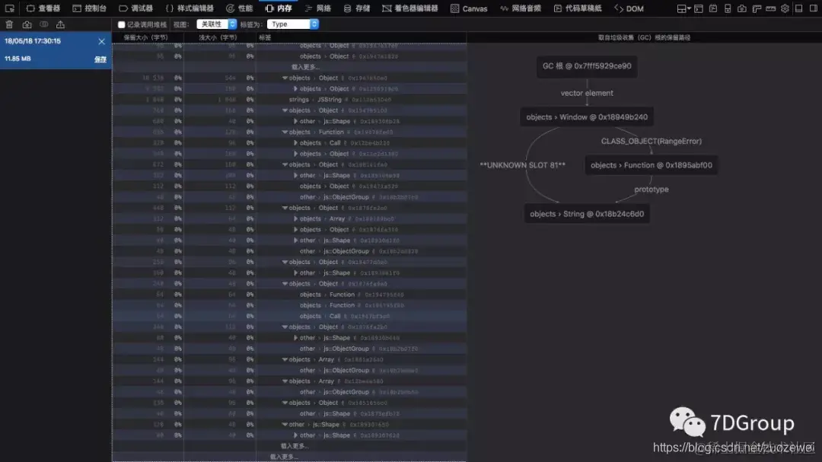Collapse the expanded top-level other › js::Shape row
The image size is (822, 462).
pos(285,425)
